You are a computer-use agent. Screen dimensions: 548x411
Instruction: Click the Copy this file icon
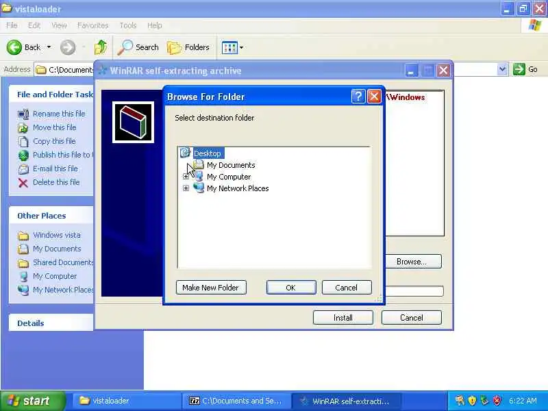point(23,141)
